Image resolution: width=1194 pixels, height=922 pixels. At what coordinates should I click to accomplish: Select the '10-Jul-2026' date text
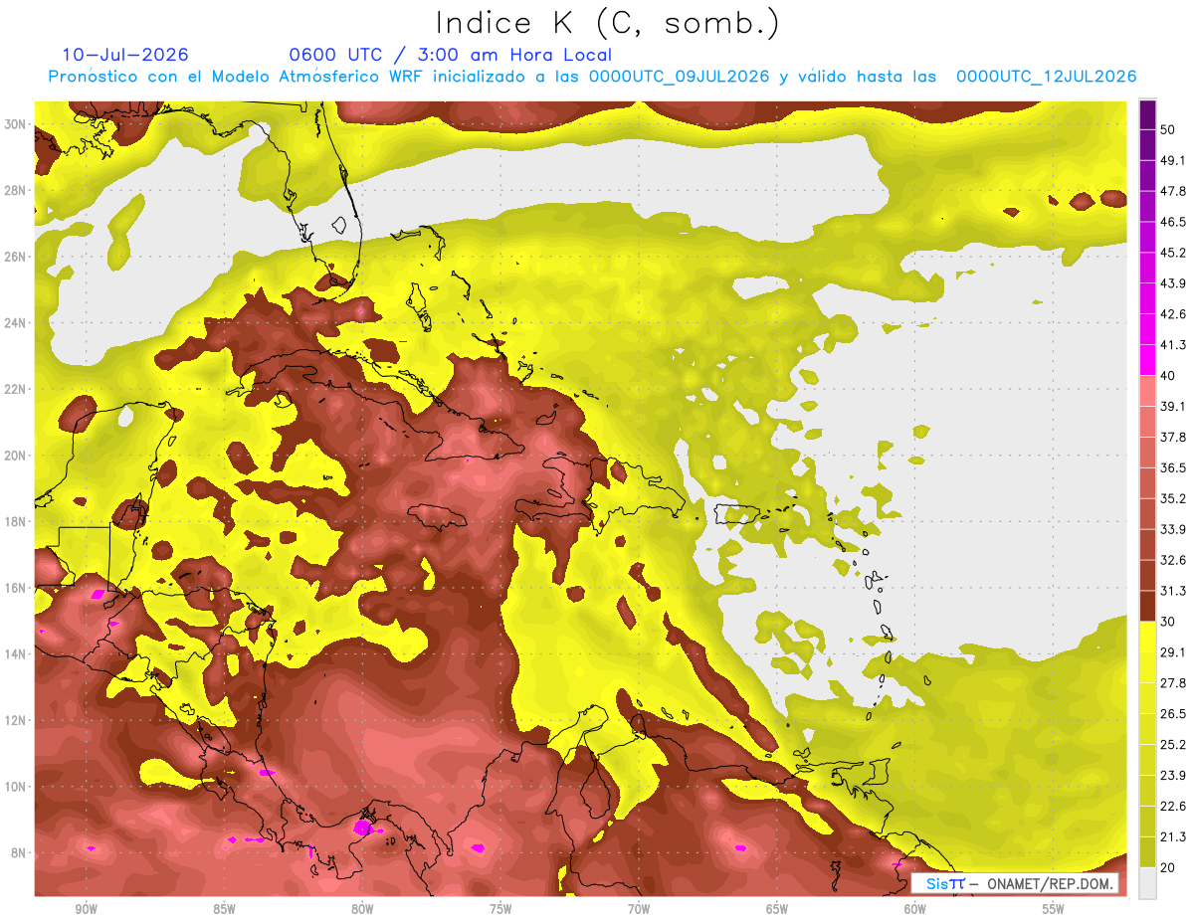point(125,55)
